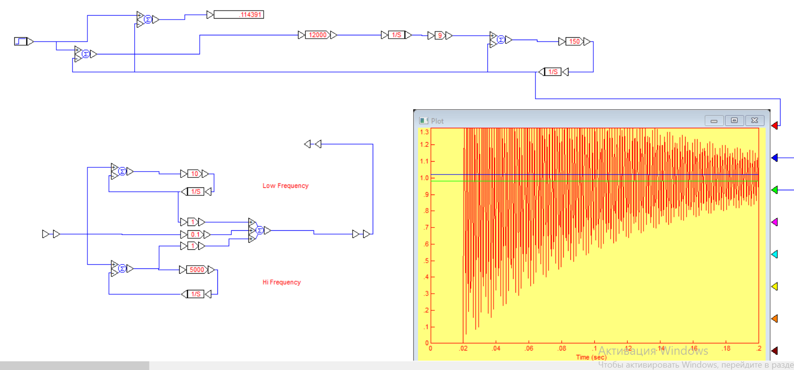Click the 12000 gain block
This screenshot has width=794, height=370.
click(317, 35)
